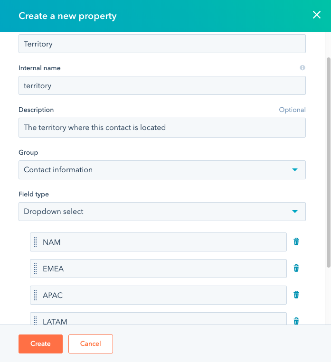Click the drag handle of the NAM option
Image resolution: width=331 pixels, height=362 pixels.
pos(36,242)
